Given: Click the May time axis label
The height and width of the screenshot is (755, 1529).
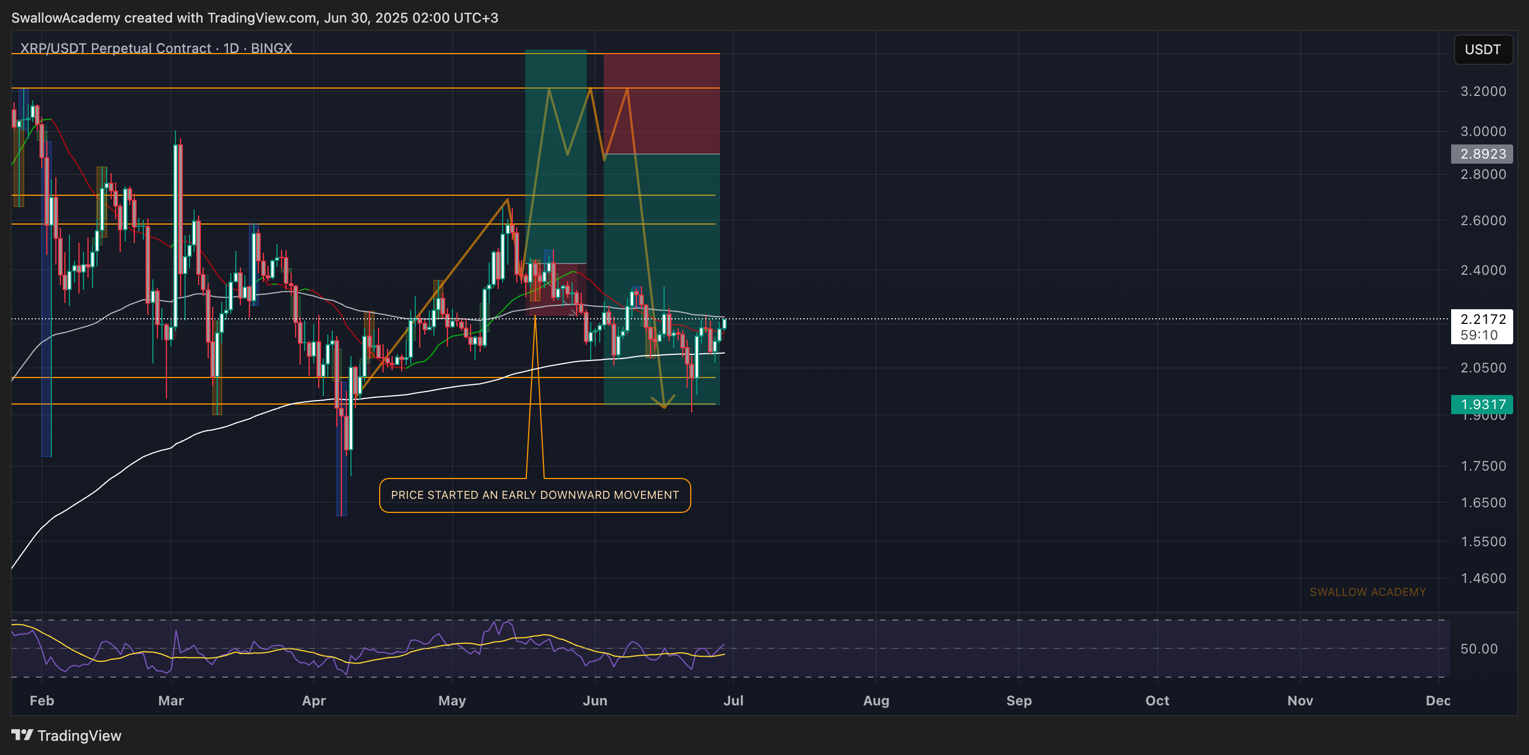Looking at the screenshot, I should (x=452, y=700).
